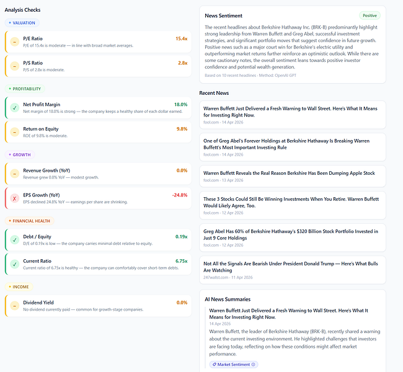Click the Positive sentiment badge
The image size is (403, 372).
pyautogui.click(x=370, y=15)
